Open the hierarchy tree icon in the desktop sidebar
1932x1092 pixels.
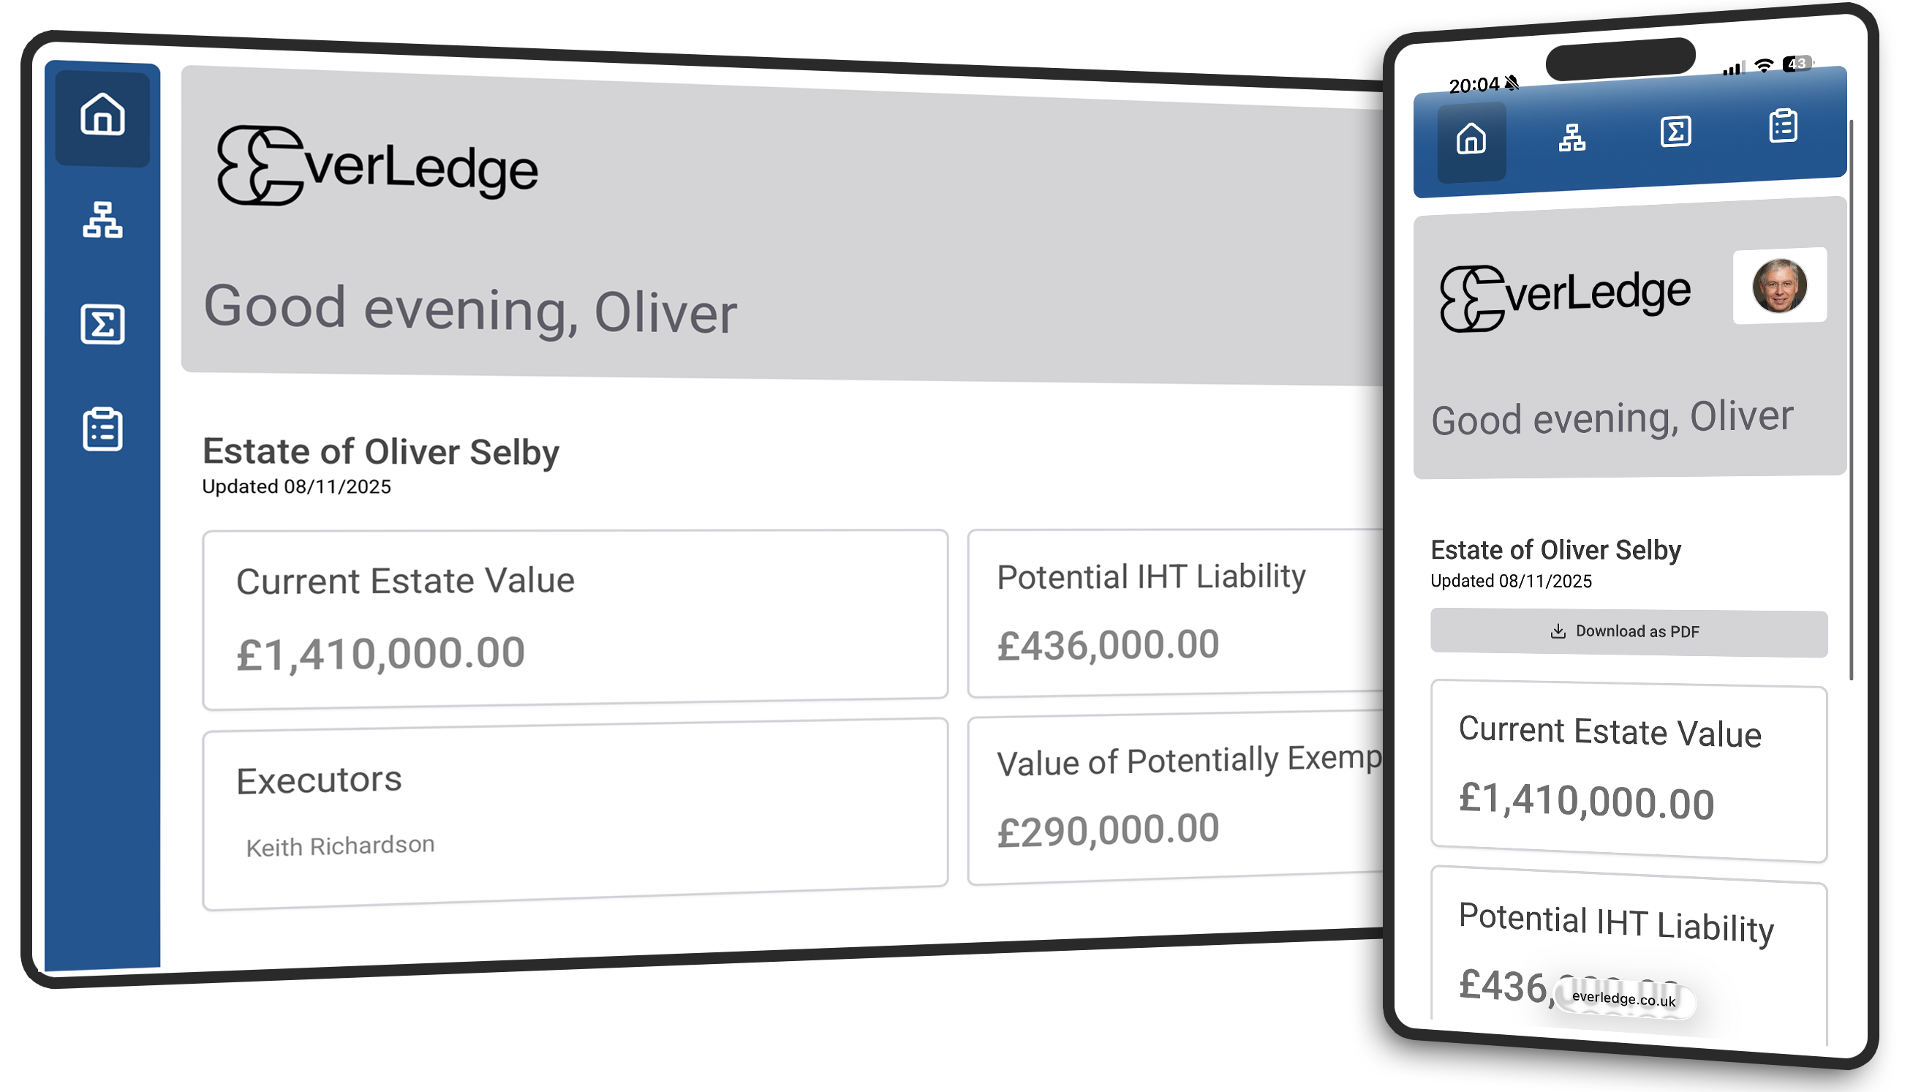pos(102,219)
